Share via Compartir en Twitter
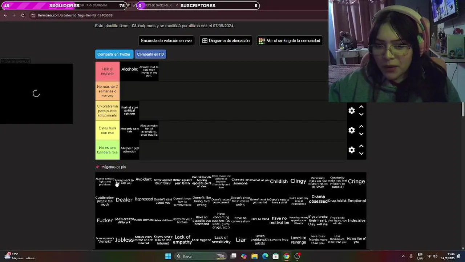 114,54
